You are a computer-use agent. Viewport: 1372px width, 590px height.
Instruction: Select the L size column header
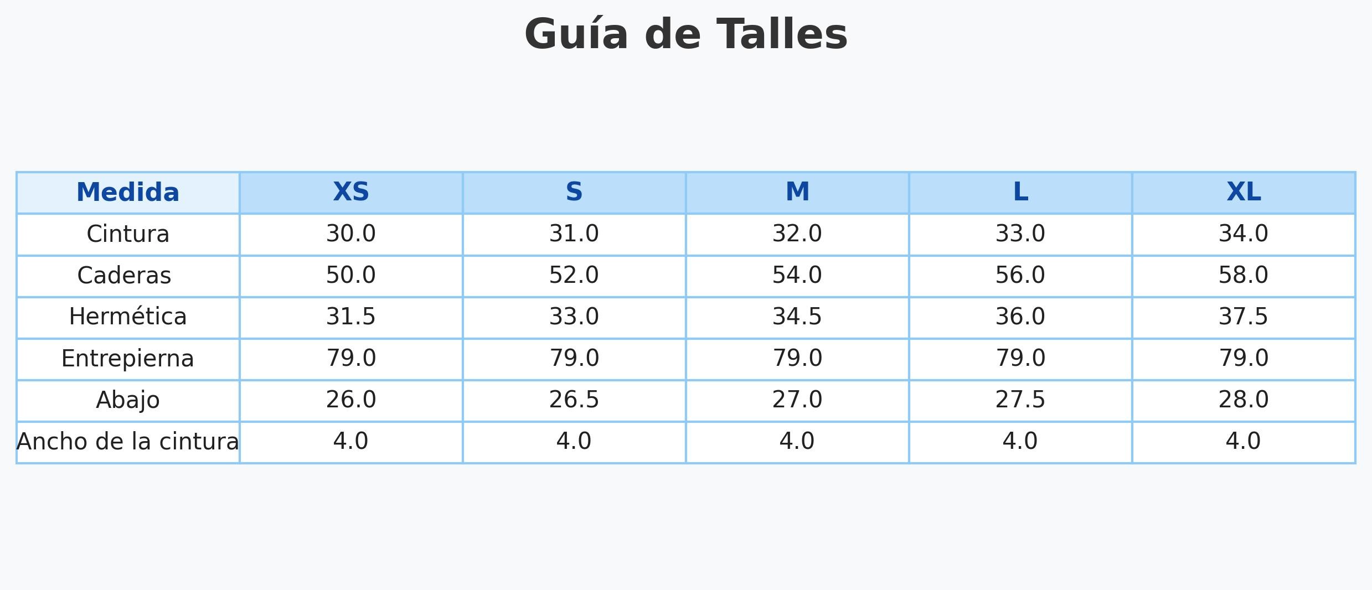click(x=1020, y=193)
